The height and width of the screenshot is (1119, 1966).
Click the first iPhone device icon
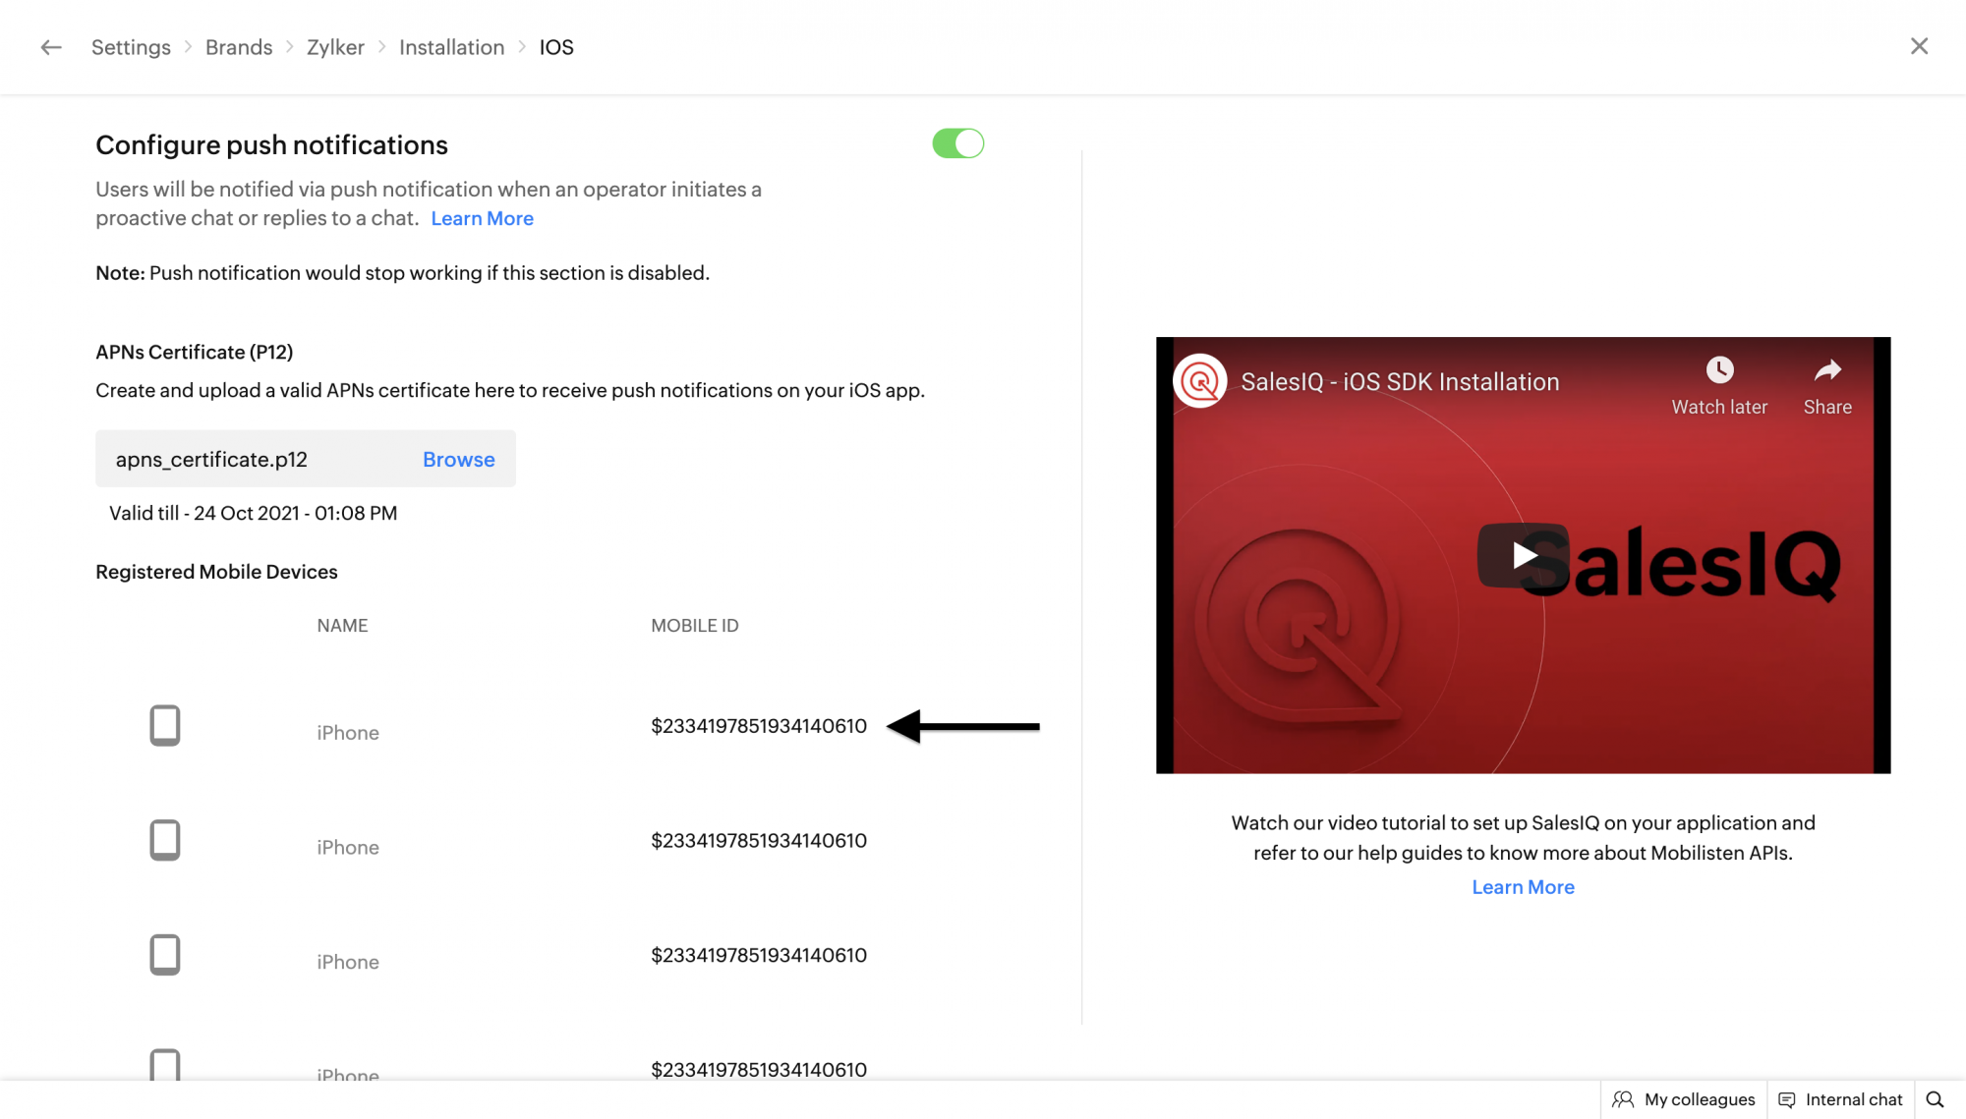tap(165, 726)
